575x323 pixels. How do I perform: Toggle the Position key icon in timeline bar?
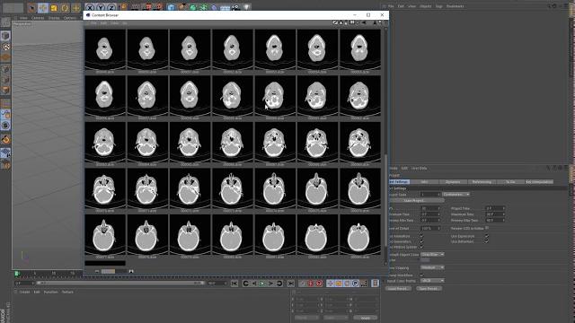(331, 284)
